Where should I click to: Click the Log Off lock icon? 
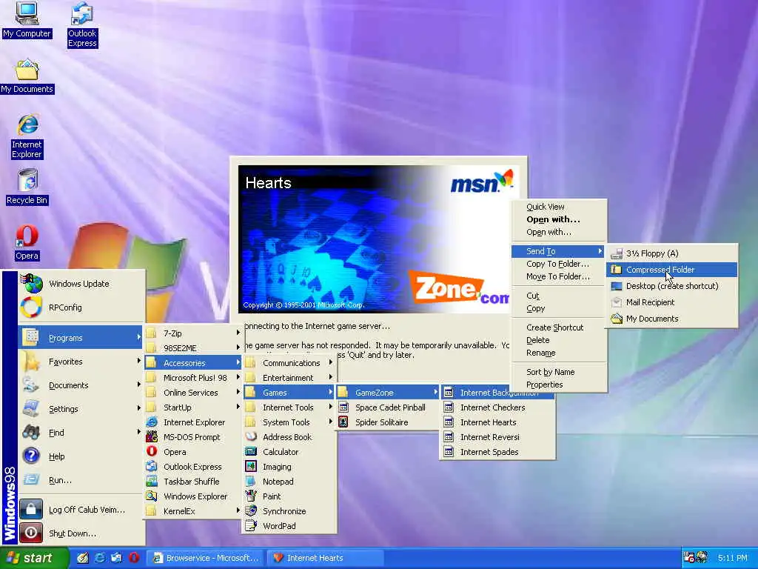(x=31, y=509)
